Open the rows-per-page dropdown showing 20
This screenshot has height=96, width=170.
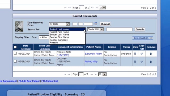(102, 74)
